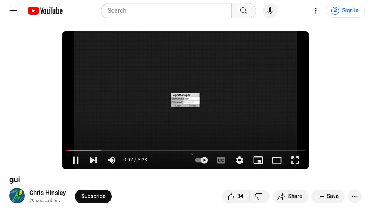Turn on closed captions
The height and width of the screenshot is (208, 371).
[221, 160]
